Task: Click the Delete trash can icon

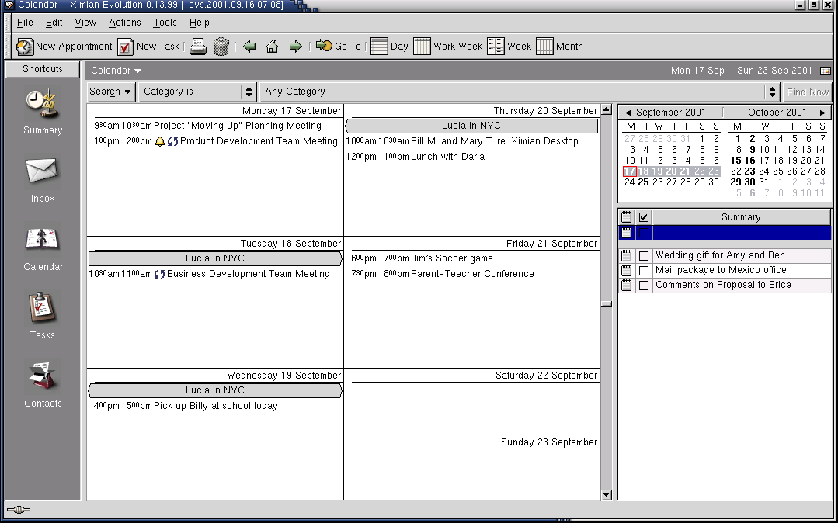Action: [x=221, y=47]
